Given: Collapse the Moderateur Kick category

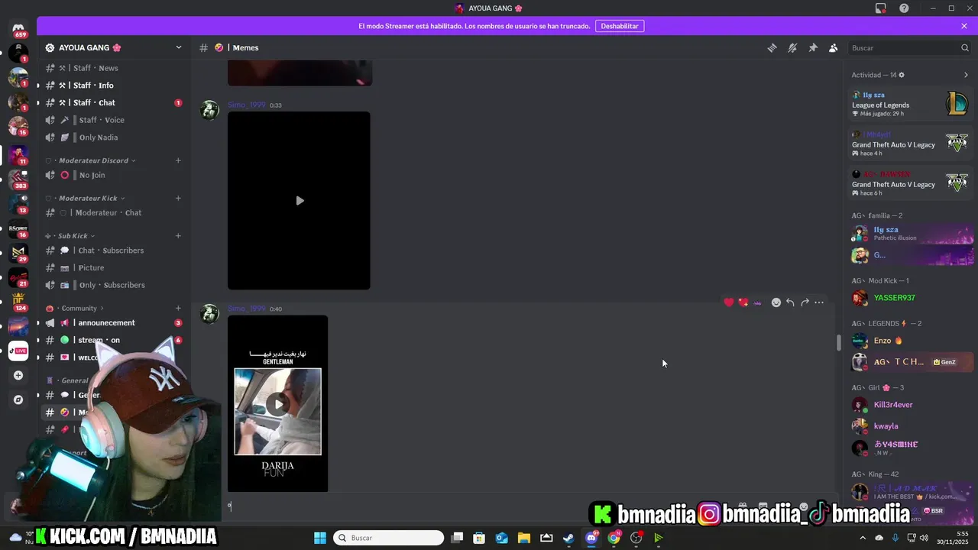Looking at the screenshot, I should coord(89,198).
